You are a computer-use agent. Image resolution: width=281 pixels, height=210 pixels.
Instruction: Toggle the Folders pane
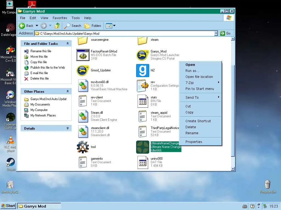(93, 26)
